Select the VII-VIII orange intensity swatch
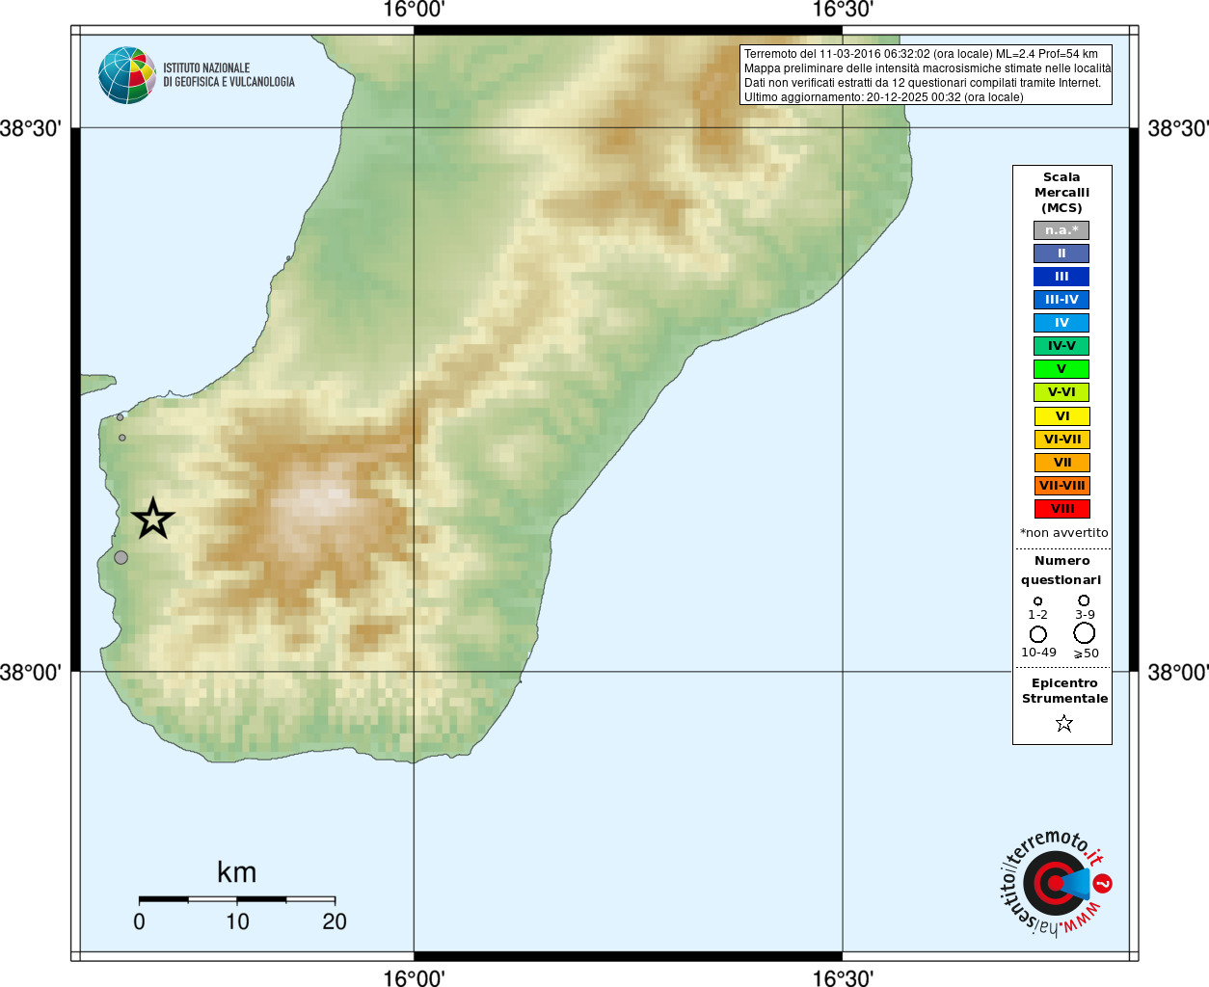1209x987 pixels. (1061, 486)
